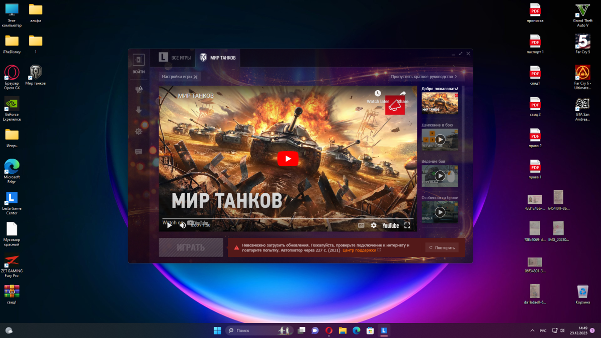Click МИР ТАНКОВ video title text
Viewport: 601px width, 338px height.
[196, 95]
